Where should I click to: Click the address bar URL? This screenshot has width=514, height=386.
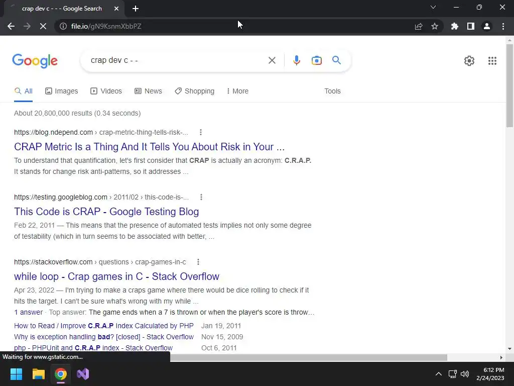click(106, 26)
